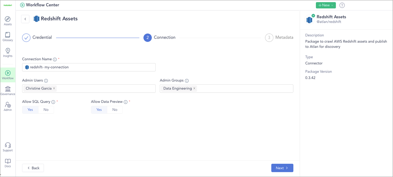Viewport: 393px width, 177px height.
Task: Click the Allow SQL Query info icon
Action: (x=53, y=102)
